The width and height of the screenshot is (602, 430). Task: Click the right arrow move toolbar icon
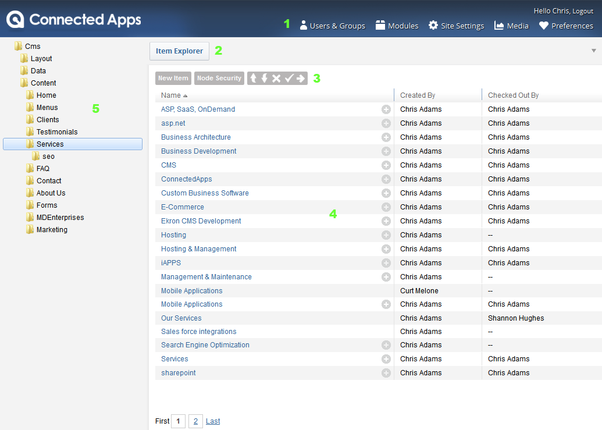click(x=301, y=79)
